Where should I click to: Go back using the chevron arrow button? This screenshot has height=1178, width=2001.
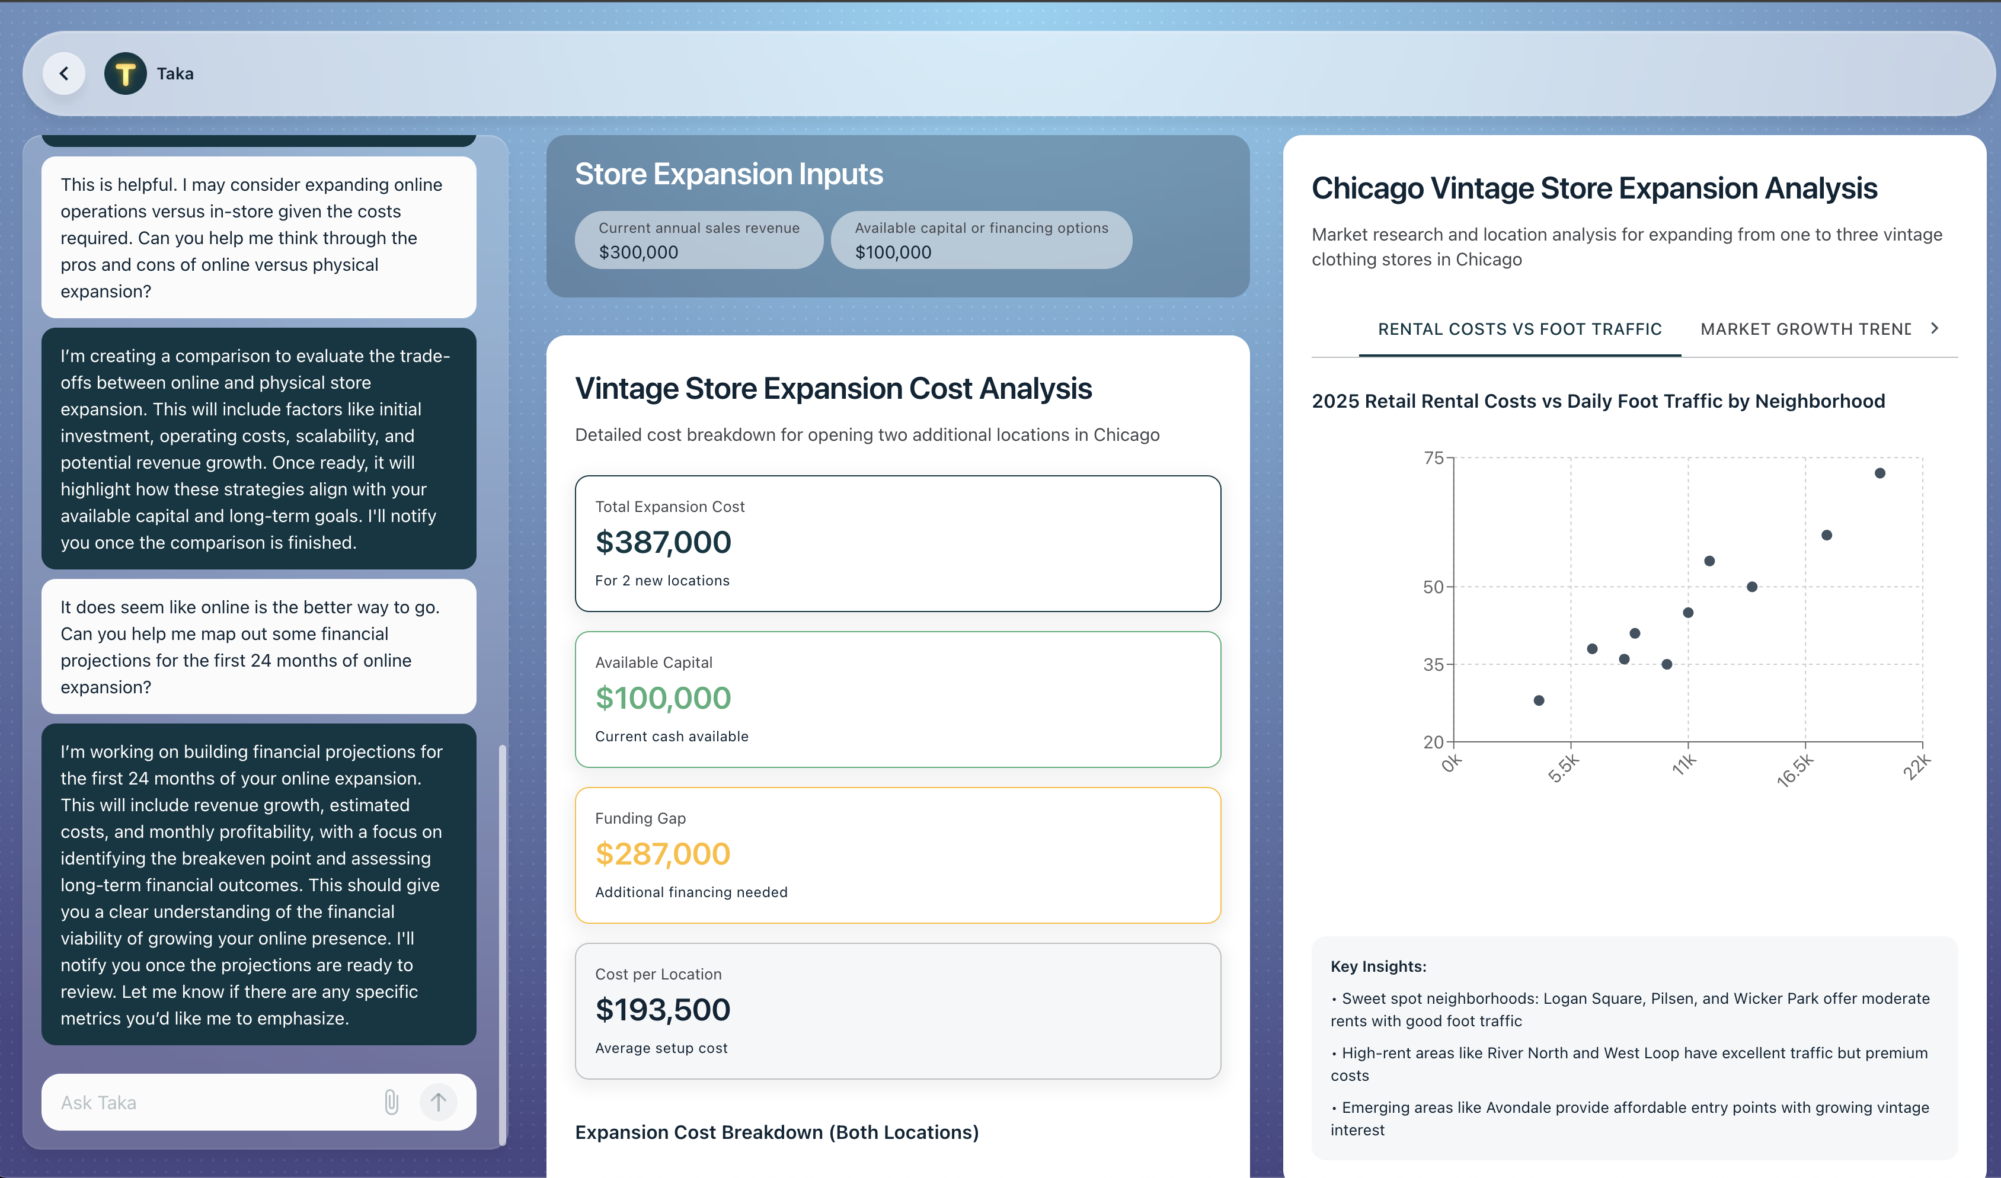click(65, 74)
